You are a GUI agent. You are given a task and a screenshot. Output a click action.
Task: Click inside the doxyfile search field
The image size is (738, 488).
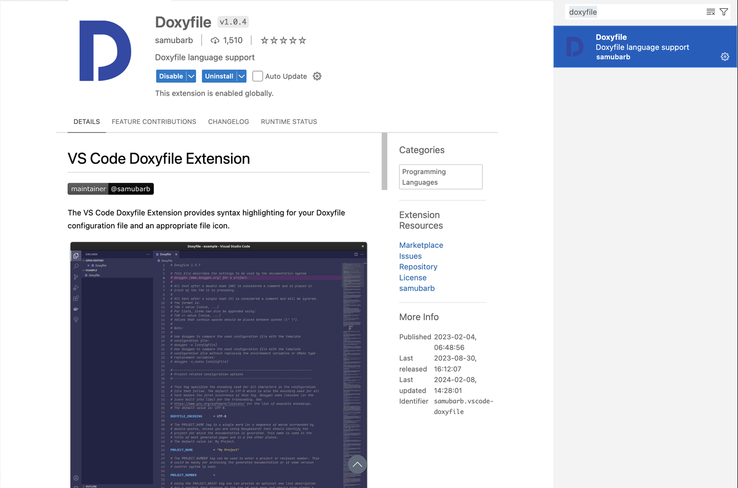click(615, 11)
